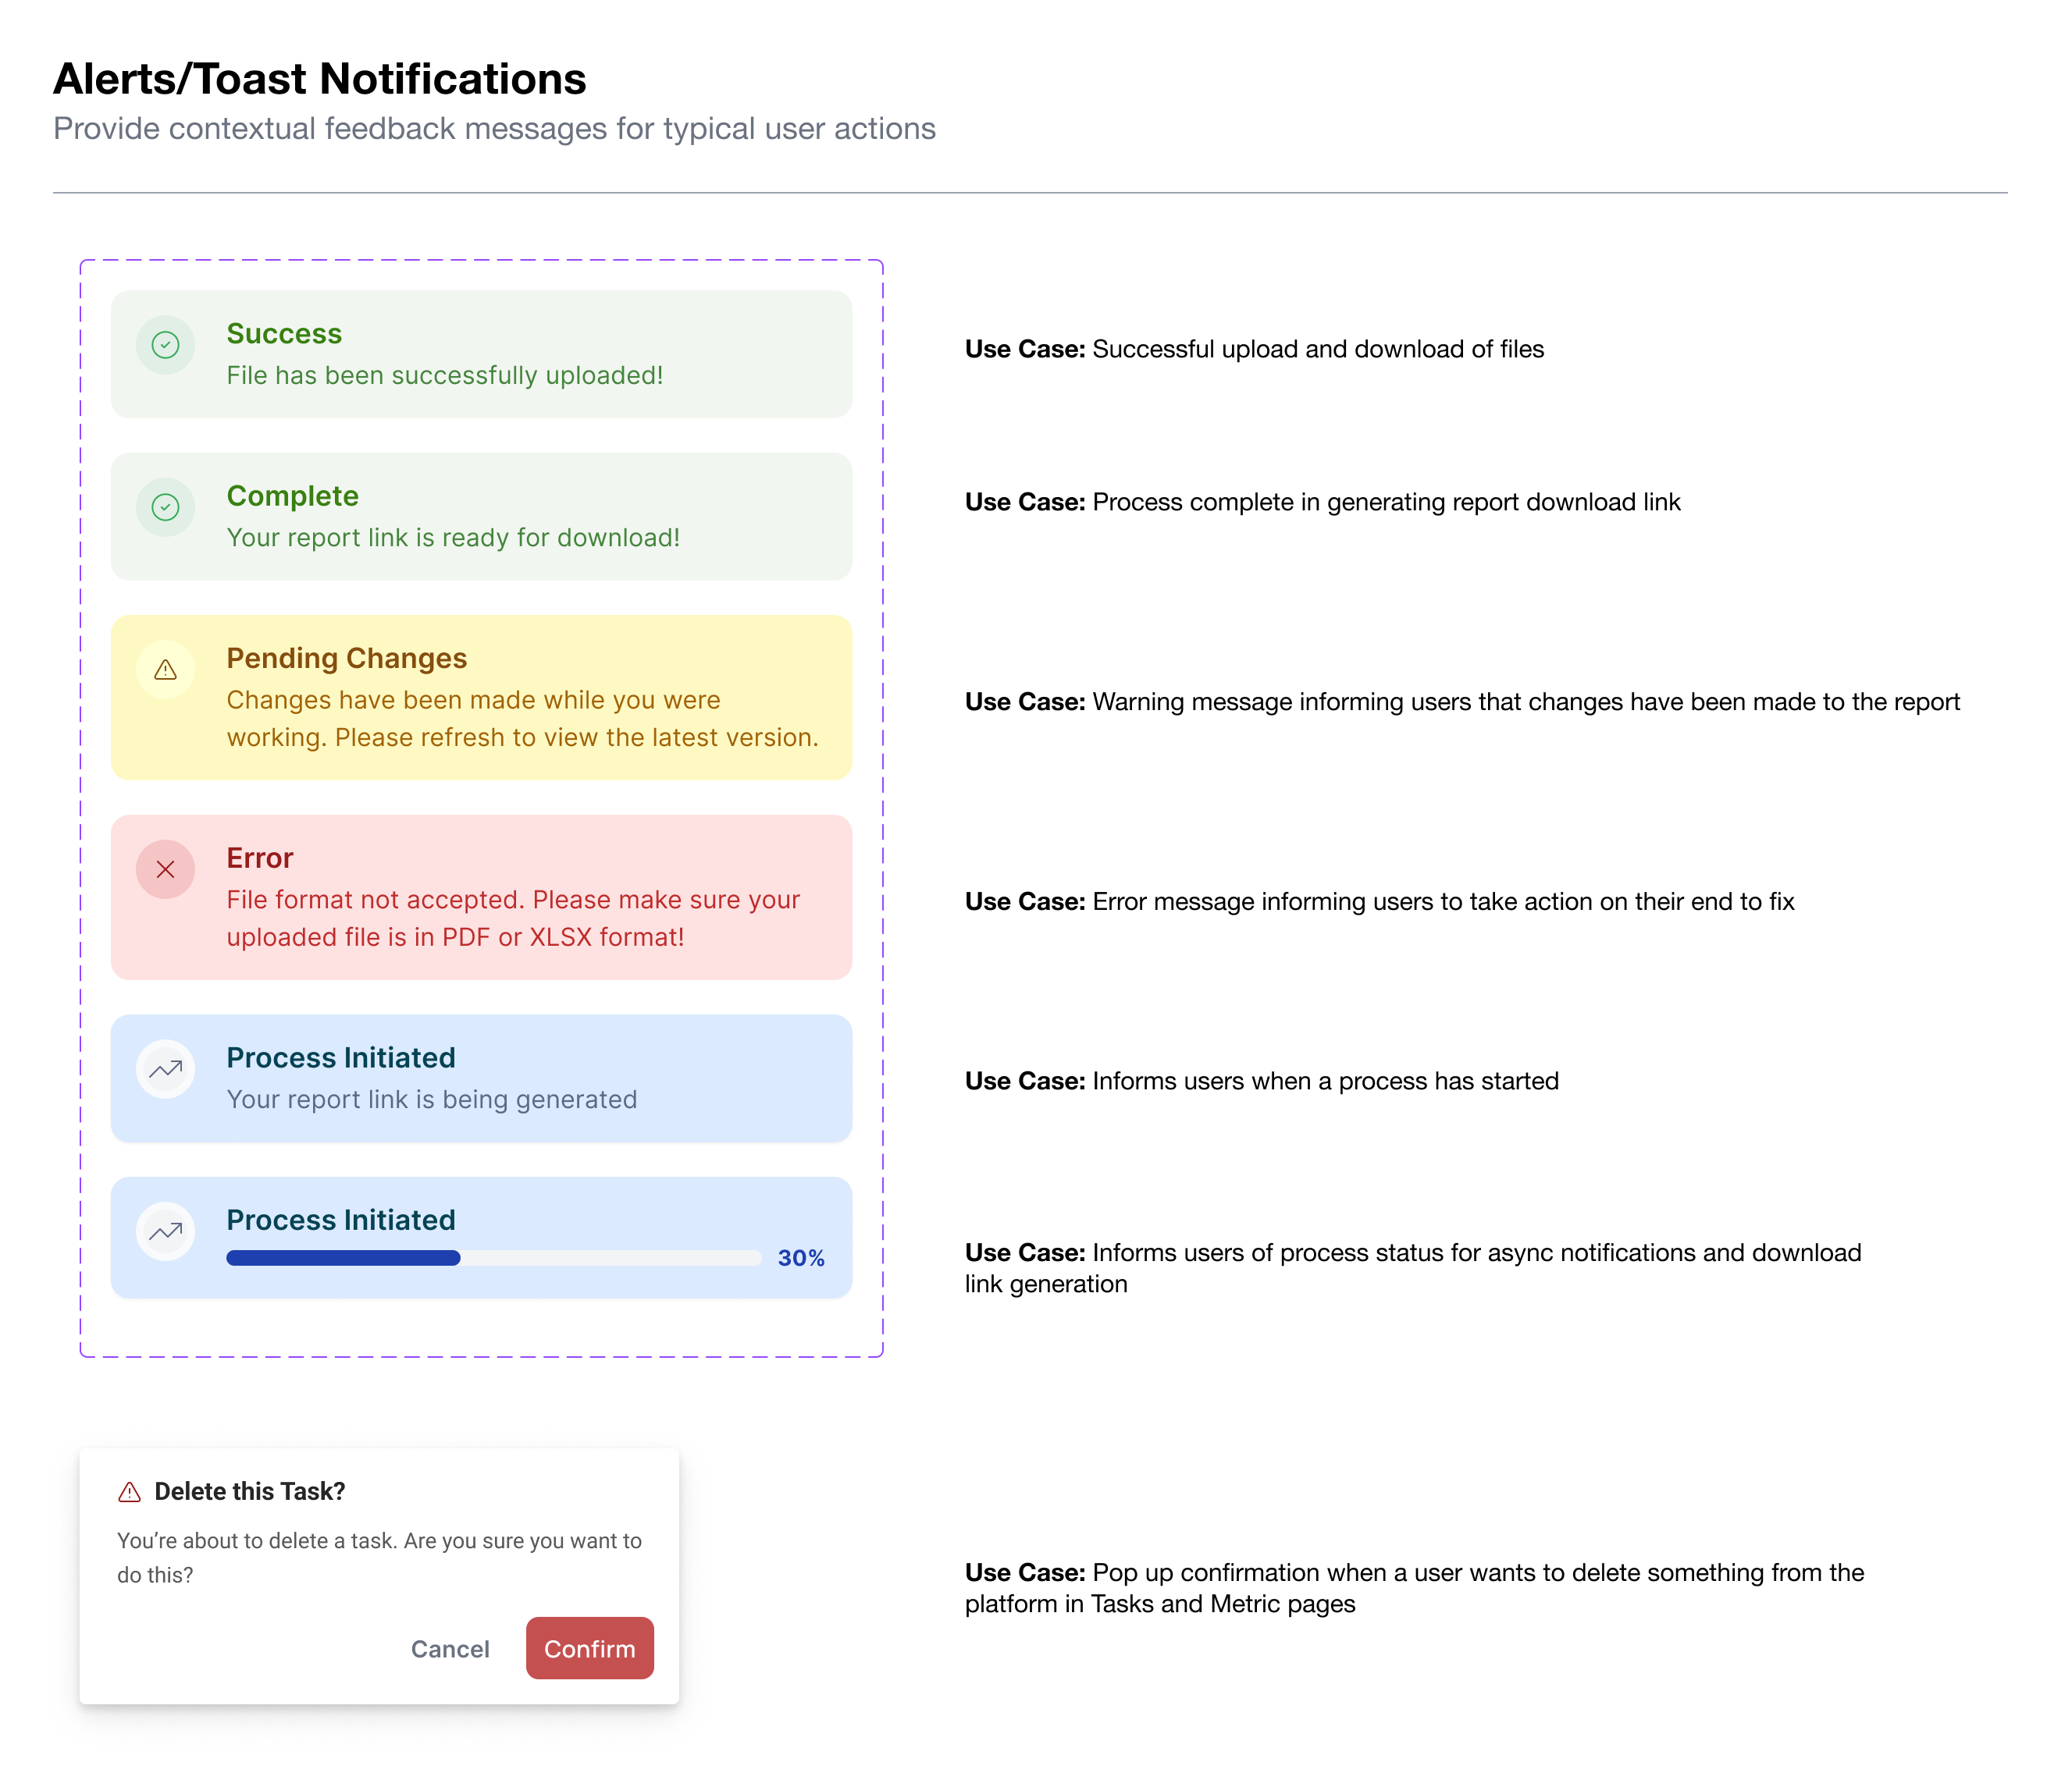Screen dimensions: 2072x1787
Task: Click the Pending Changes heading
Action: point(347,658)
